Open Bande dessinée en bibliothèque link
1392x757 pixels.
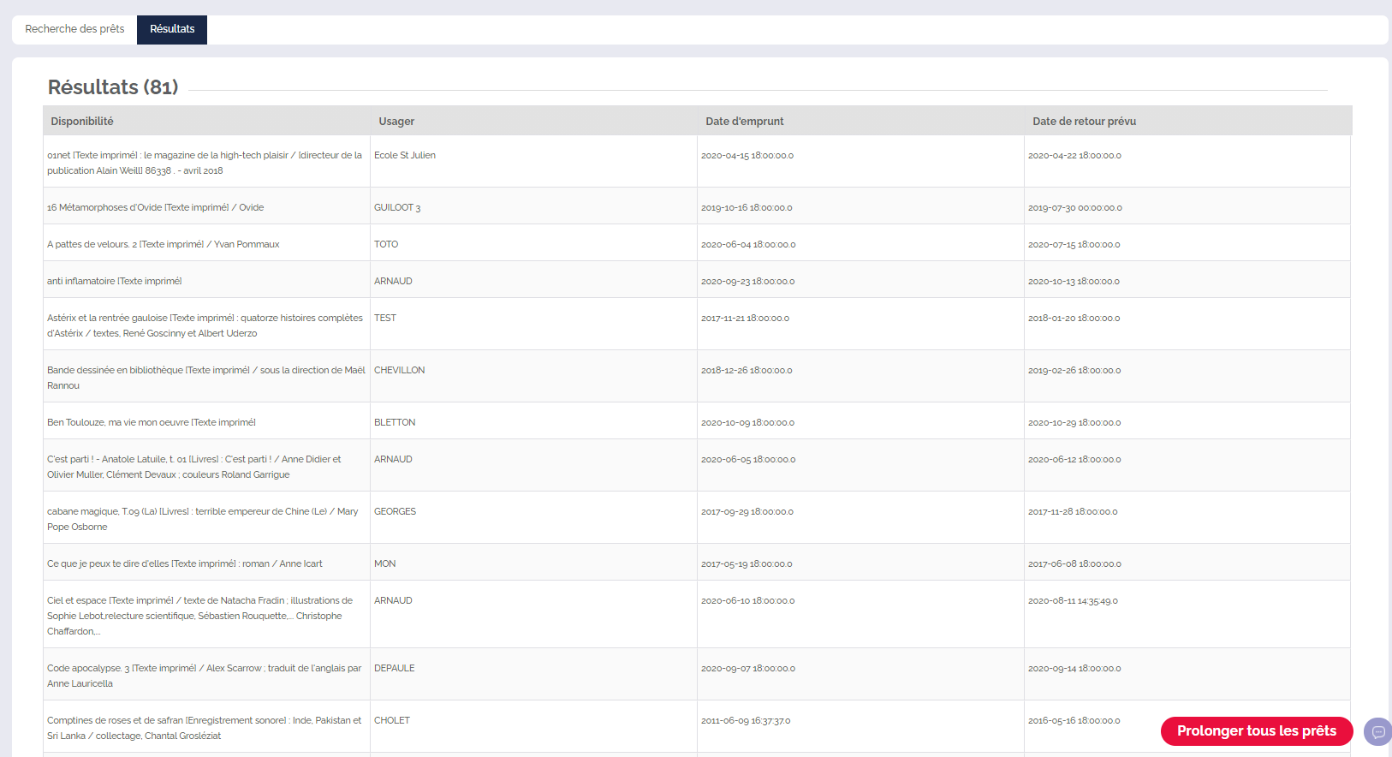(206, 378)
